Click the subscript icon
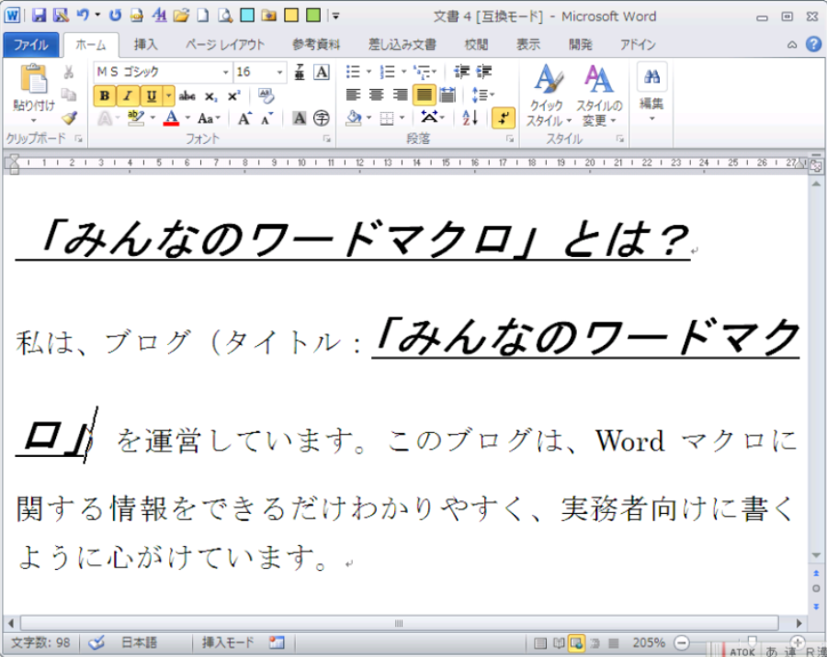The height and width of the screenshot is (657, 827). [x=210, y=95]
